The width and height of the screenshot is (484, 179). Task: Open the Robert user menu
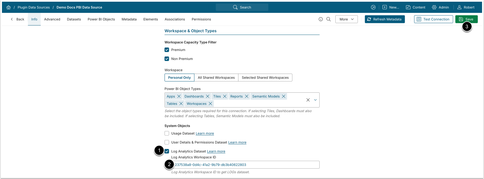tap(465, 7)
